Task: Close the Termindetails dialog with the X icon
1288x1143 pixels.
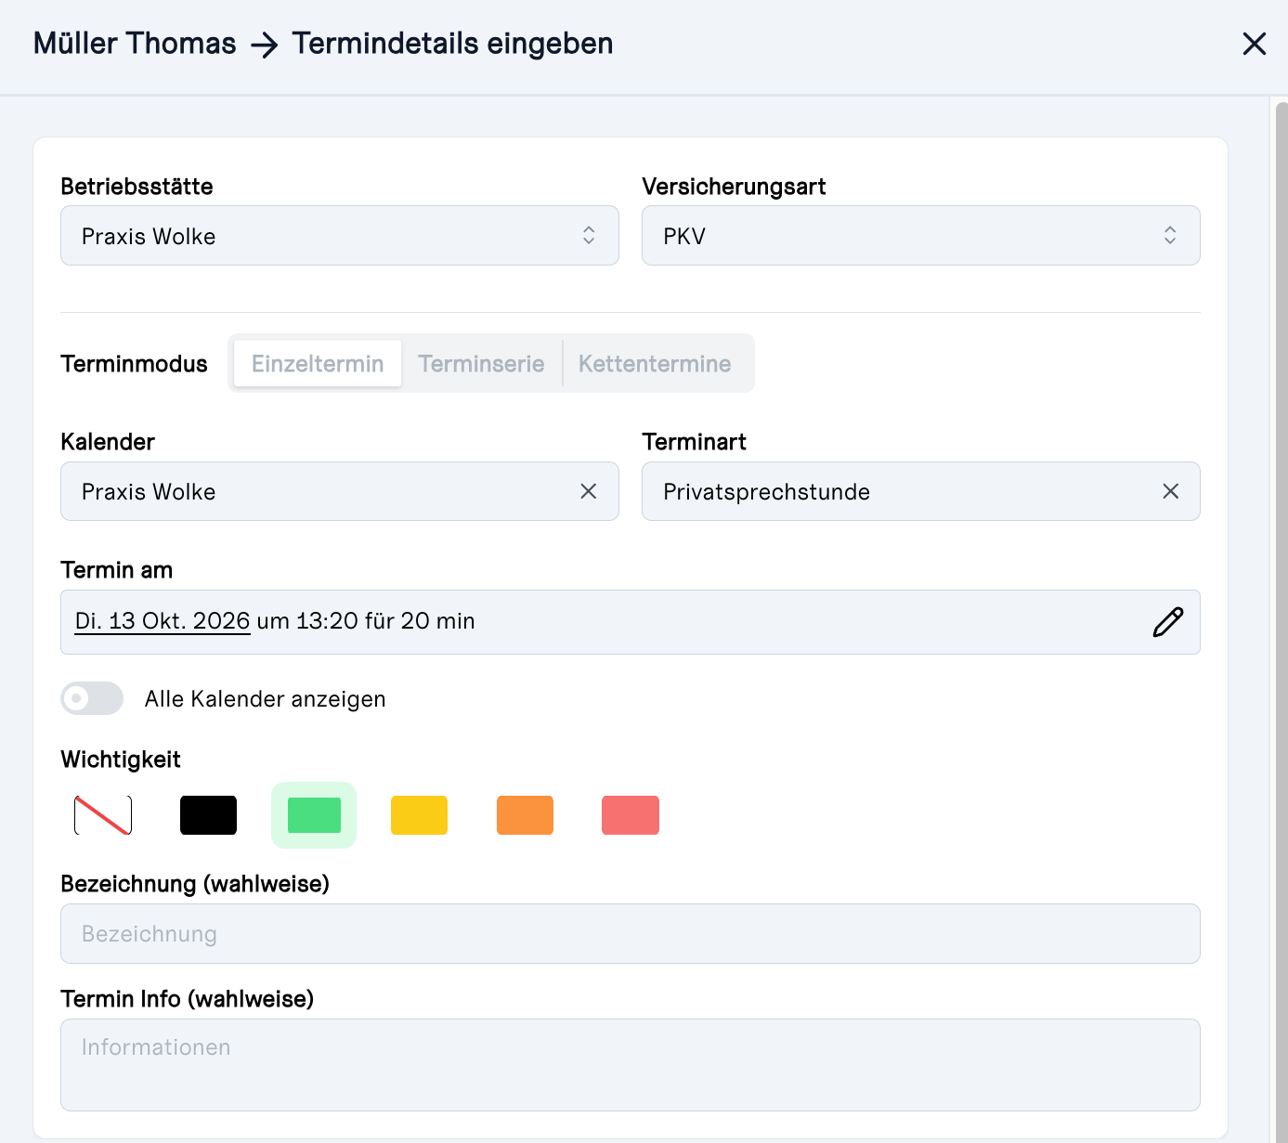Action: [x=1254, y=44]
